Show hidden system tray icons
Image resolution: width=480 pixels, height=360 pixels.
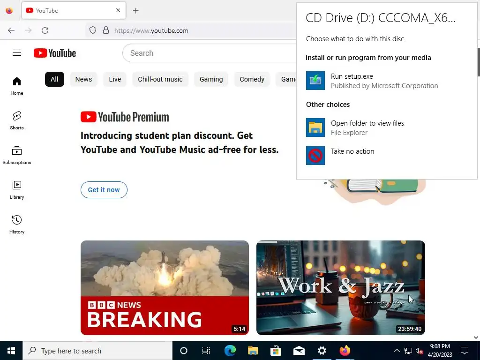[397, 351]
